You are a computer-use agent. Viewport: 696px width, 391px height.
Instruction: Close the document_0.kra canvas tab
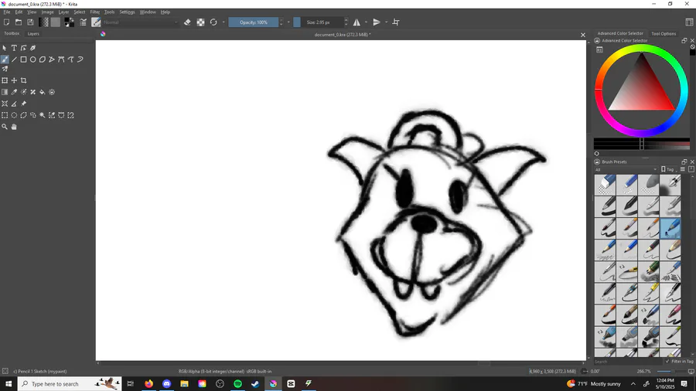tap(583, 35)
